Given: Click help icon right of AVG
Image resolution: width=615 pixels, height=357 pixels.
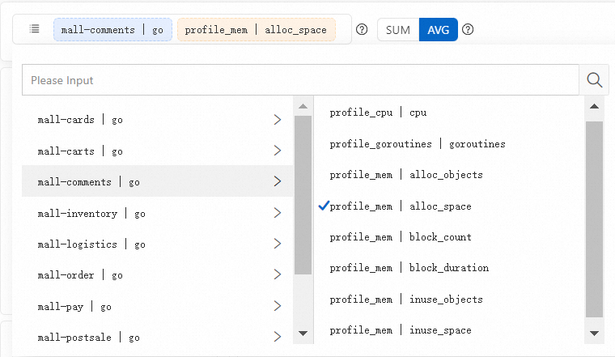Looking at the screenshot, I should click(x=468, y=30).
